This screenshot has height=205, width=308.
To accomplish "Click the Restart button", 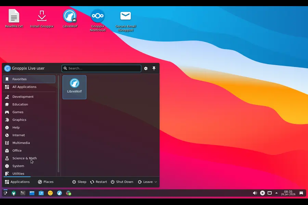I will 99,182.
